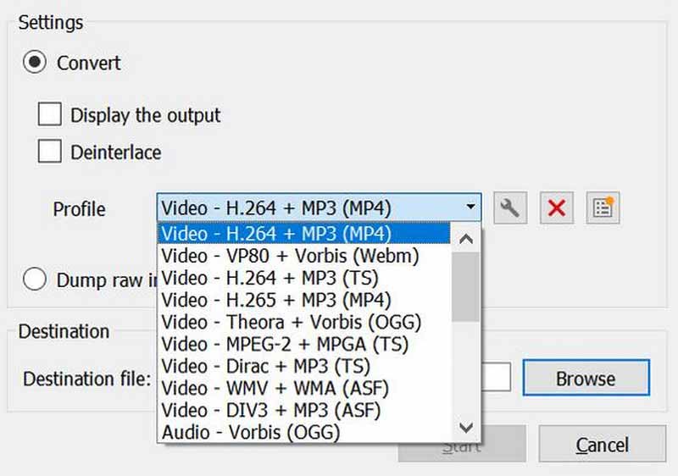Choose Audio - Vorbis (OGG) profile
The image size is (678, 476).
coord(304,432)
